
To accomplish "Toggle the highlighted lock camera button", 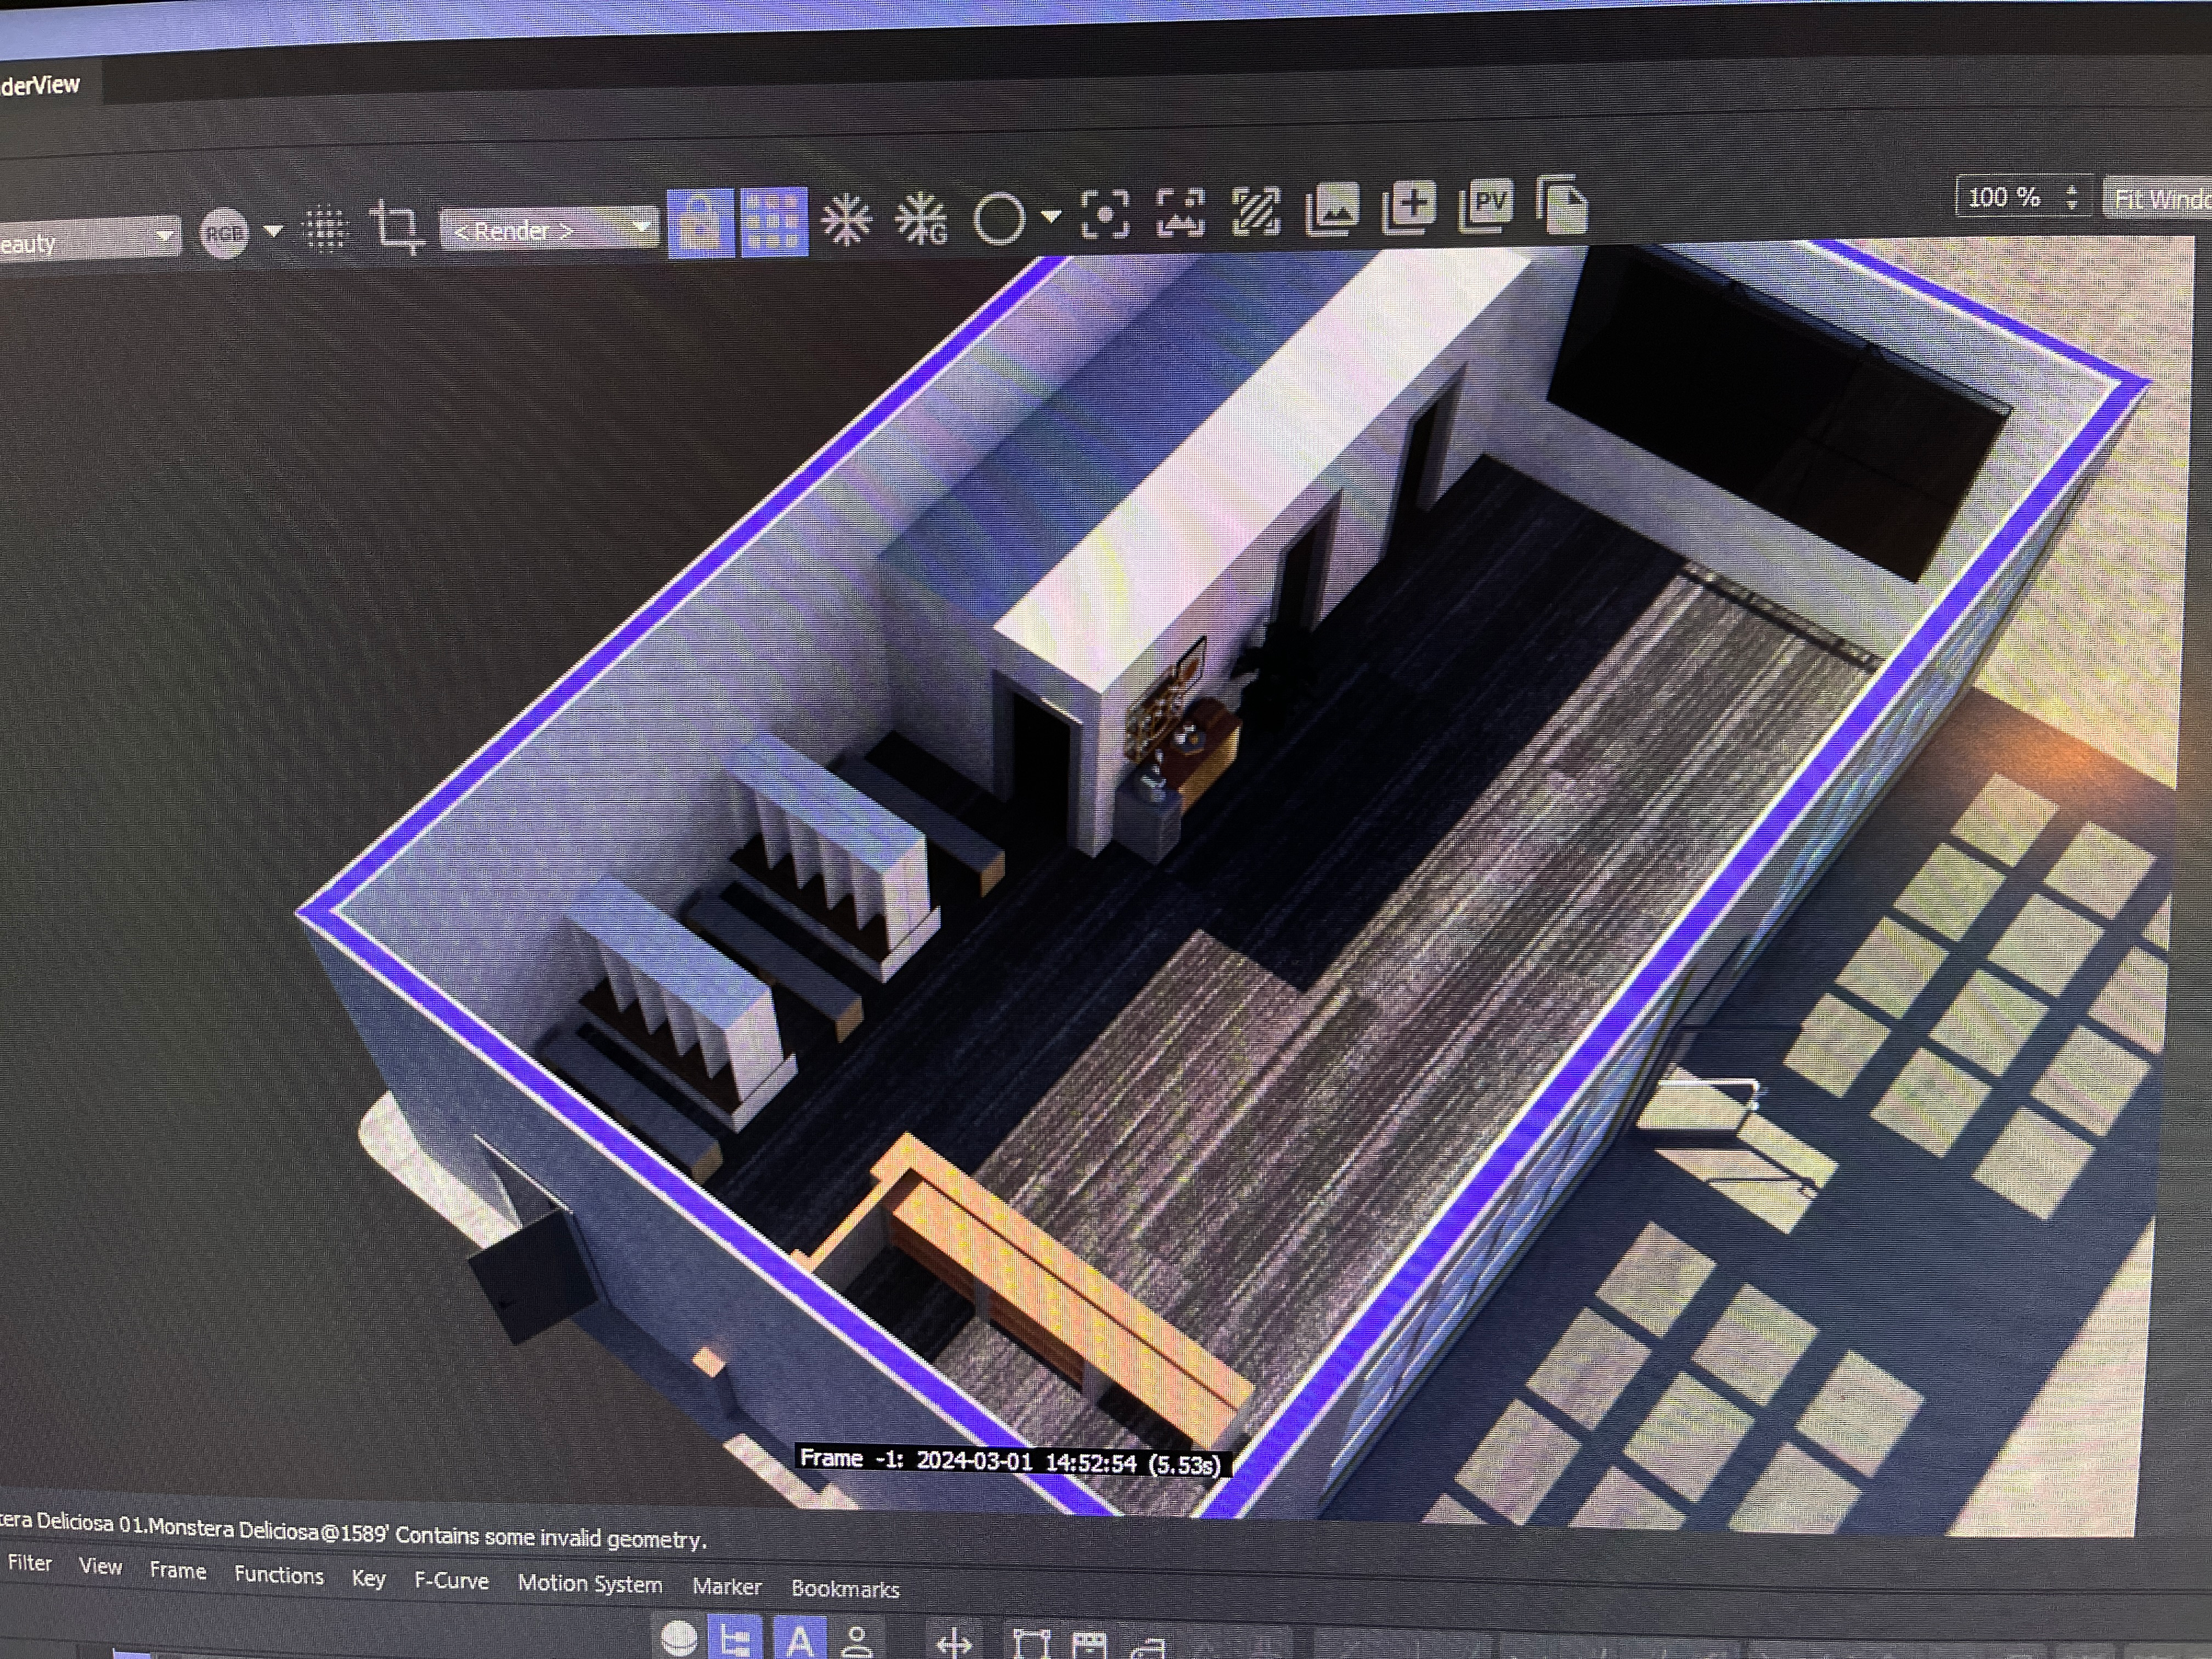I will point(700,223).
